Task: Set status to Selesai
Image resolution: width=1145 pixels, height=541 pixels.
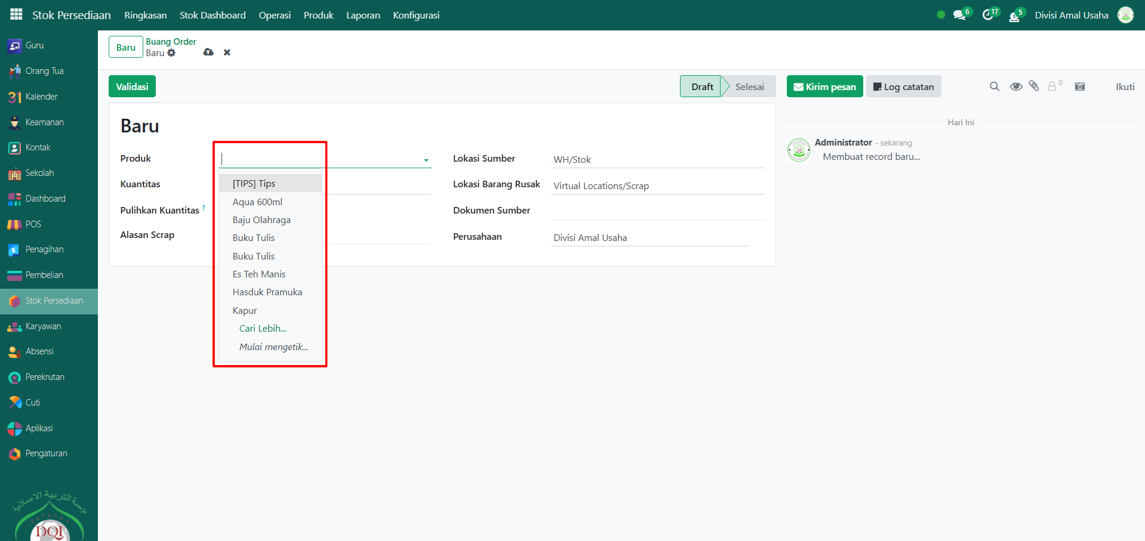Action: (x=749, y=86)
